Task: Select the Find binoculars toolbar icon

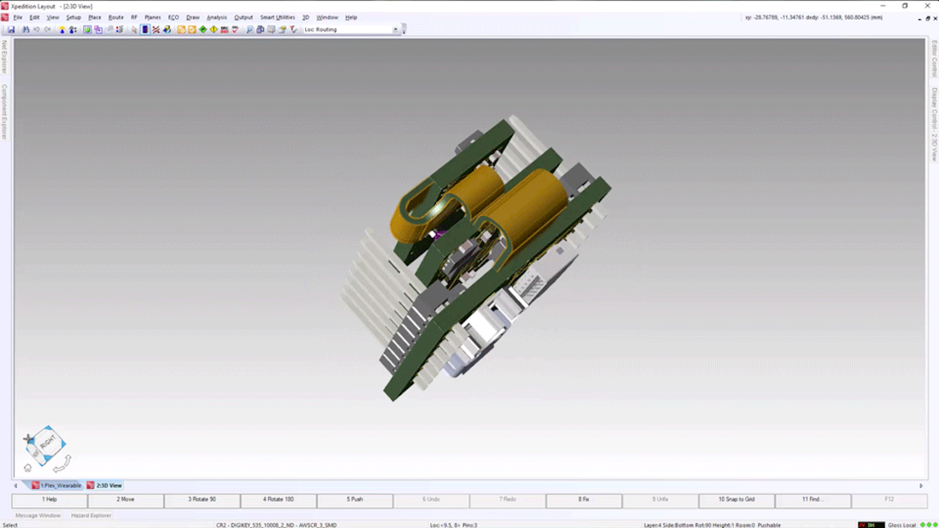Action: tap(25, 28)
